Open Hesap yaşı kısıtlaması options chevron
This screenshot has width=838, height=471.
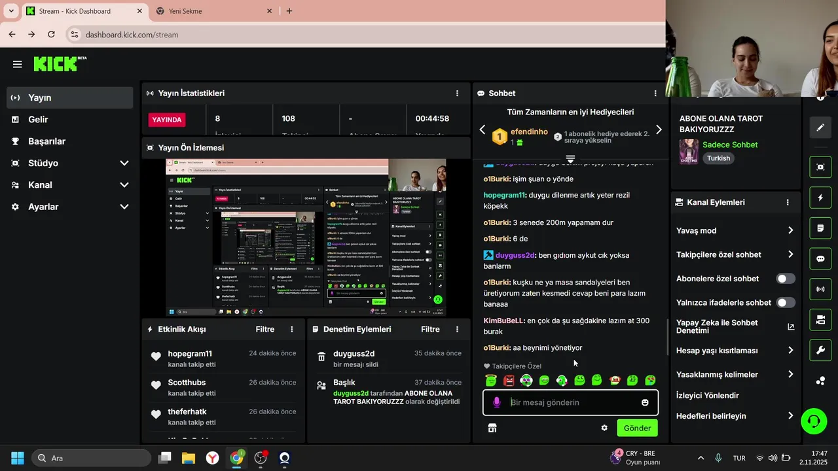pyautogui.click(x=790, y=351)
